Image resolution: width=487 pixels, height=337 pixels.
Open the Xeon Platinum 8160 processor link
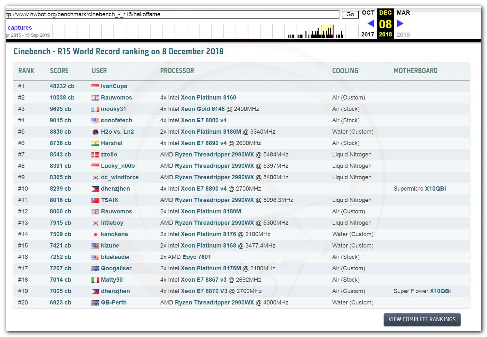point(208,98)
